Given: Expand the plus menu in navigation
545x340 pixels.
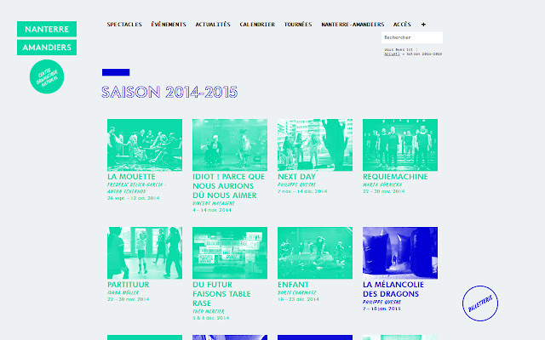Looking at the screenshot, I should click(423, 25).
